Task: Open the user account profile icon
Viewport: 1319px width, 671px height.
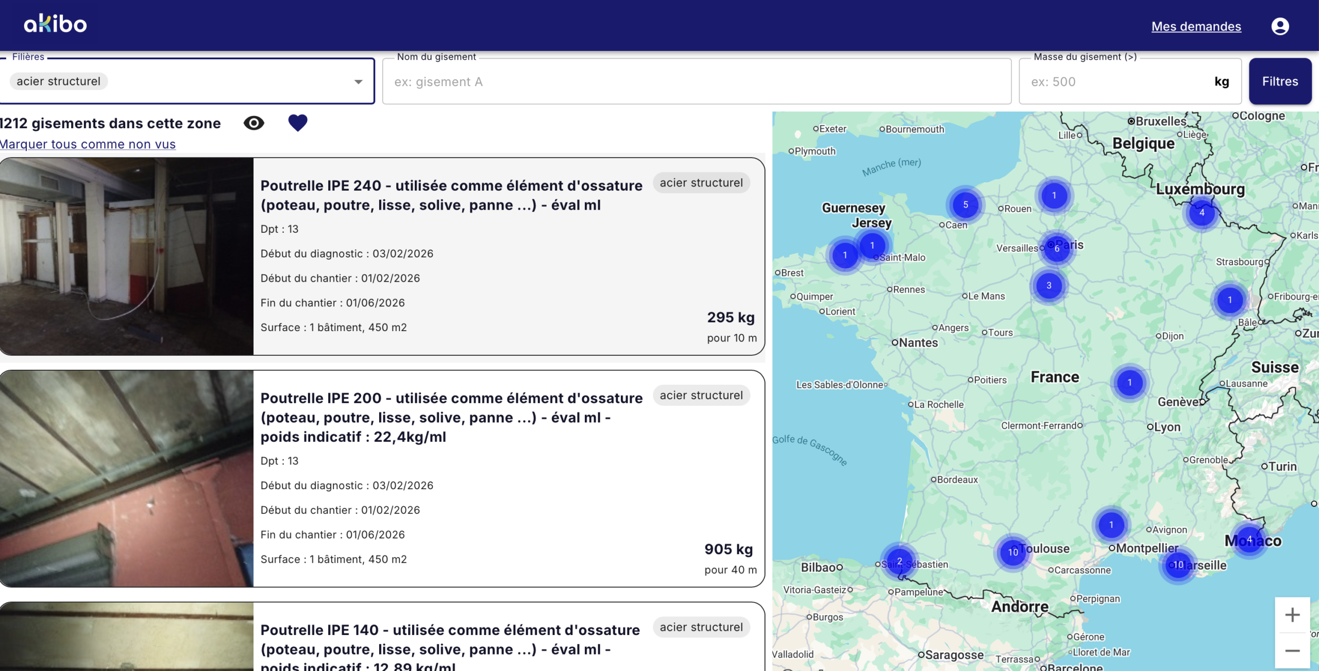Action: 1280,26
